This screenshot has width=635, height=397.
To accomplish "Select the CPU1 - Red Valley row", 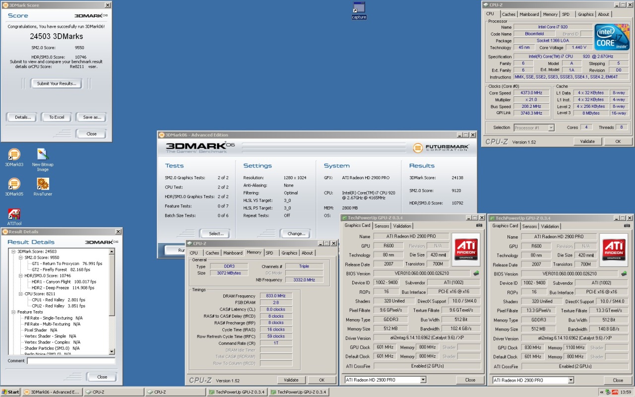I will 59,300.
